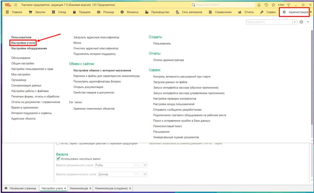Open Расширения link
The image size is (314, 193).
161,132
